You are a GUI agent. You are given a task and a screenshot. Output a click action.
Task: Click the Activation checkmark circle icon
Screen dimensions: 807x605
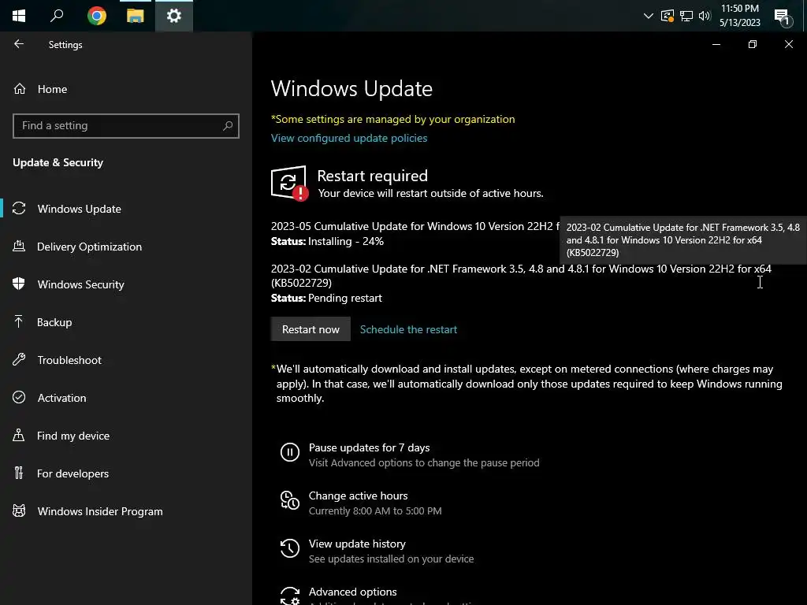[19, 397]
